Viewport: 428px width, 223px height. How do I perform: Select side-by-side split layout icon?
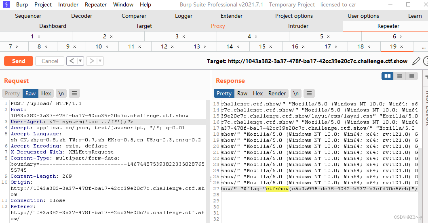387,76
